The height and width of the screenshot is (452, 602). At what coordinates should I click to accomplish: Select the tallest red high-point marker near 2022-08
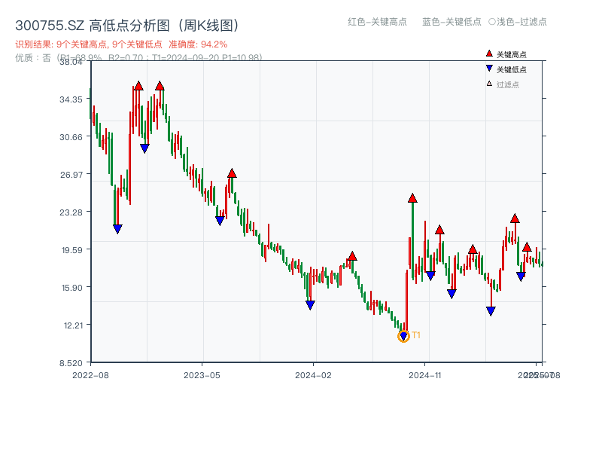pyautogui.click(x=138, y=86)
